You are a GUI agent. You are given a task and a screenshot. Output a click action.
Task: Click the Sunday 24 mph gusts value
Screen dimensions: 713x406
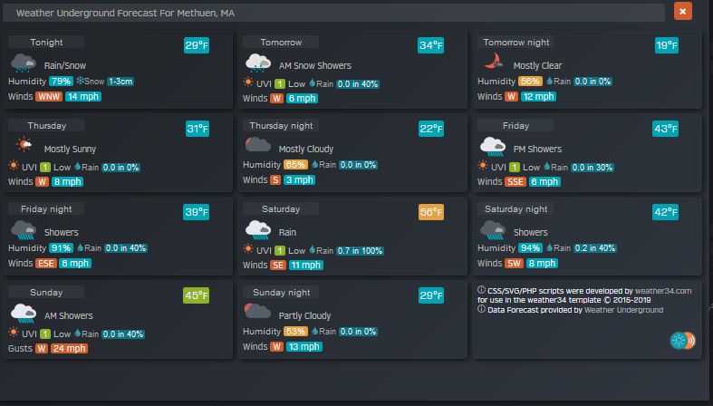(69, 349)
